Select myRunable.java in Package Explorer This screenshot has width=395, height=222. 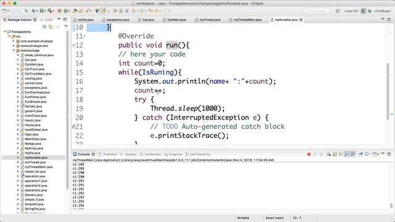pyautogui.click(x=36, y=158)
